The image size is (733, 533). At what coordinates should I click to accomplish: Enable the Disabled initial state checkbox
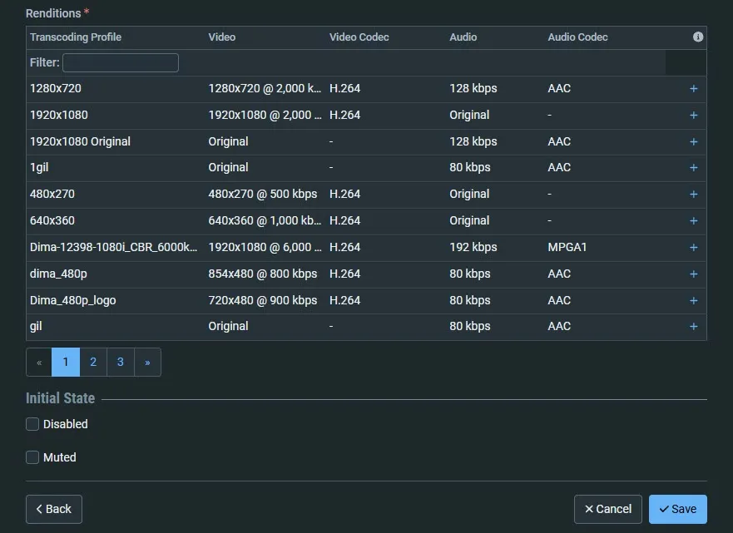tap(32, 424)
